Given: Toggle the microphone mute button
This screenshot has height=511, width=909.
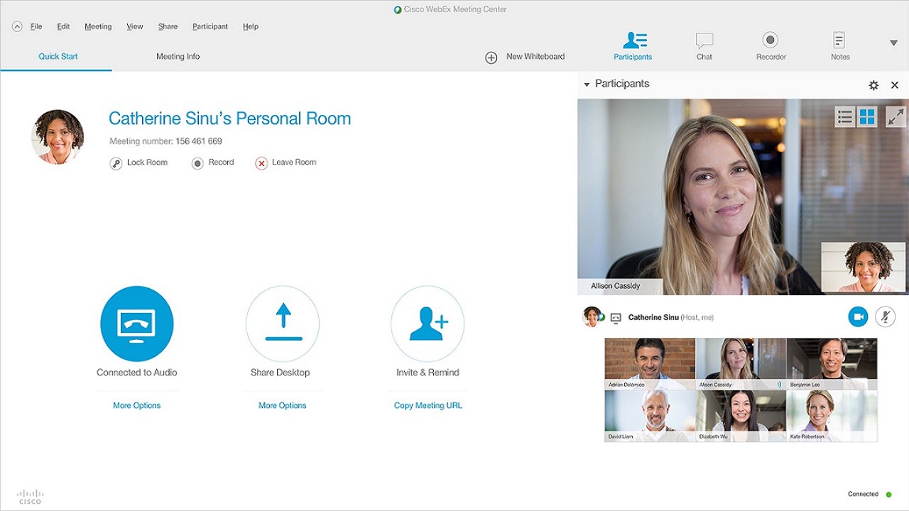Looking at the screenshot, I should click(885, 317).
